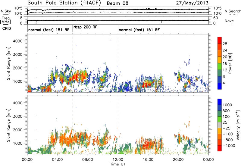This screenshot has height=166, width=241.
Task: Select the '-100' Velocity colorbar value
Action: tap(228, 134)
